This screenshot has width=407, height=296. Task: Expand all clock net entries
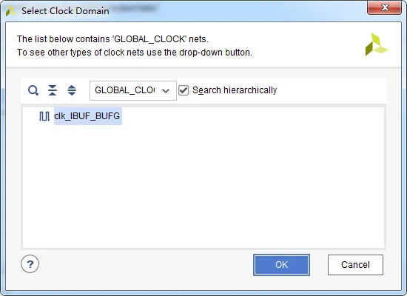(x=72, y=90)
